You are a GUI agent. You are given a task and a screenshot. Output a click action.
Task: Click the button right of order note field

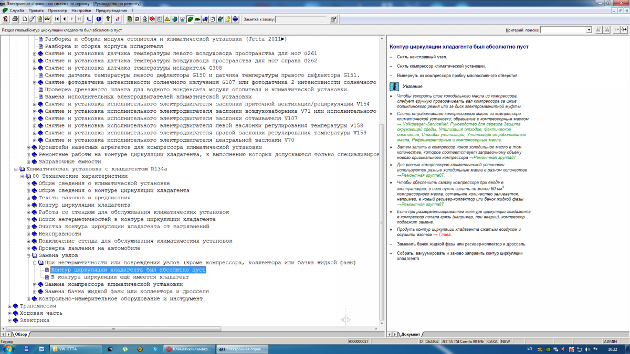point(333,19)
